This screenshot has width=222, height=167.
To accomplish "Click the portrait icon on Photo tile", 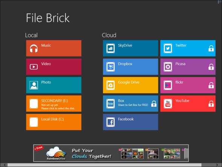I will click(x=34, y=85).
